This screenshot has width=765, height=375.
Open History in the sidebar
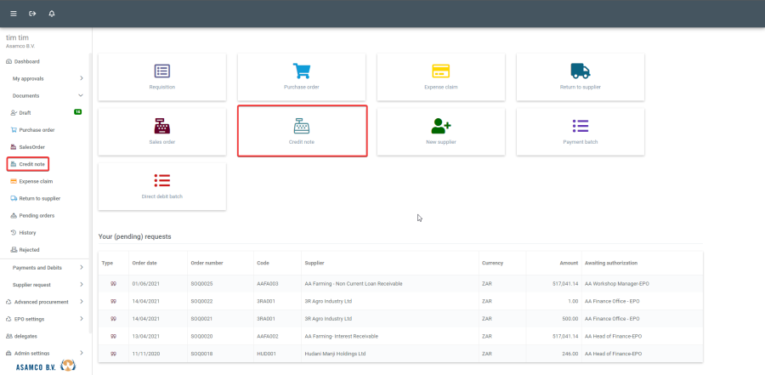pyautogui.click(x=28, y=232)
